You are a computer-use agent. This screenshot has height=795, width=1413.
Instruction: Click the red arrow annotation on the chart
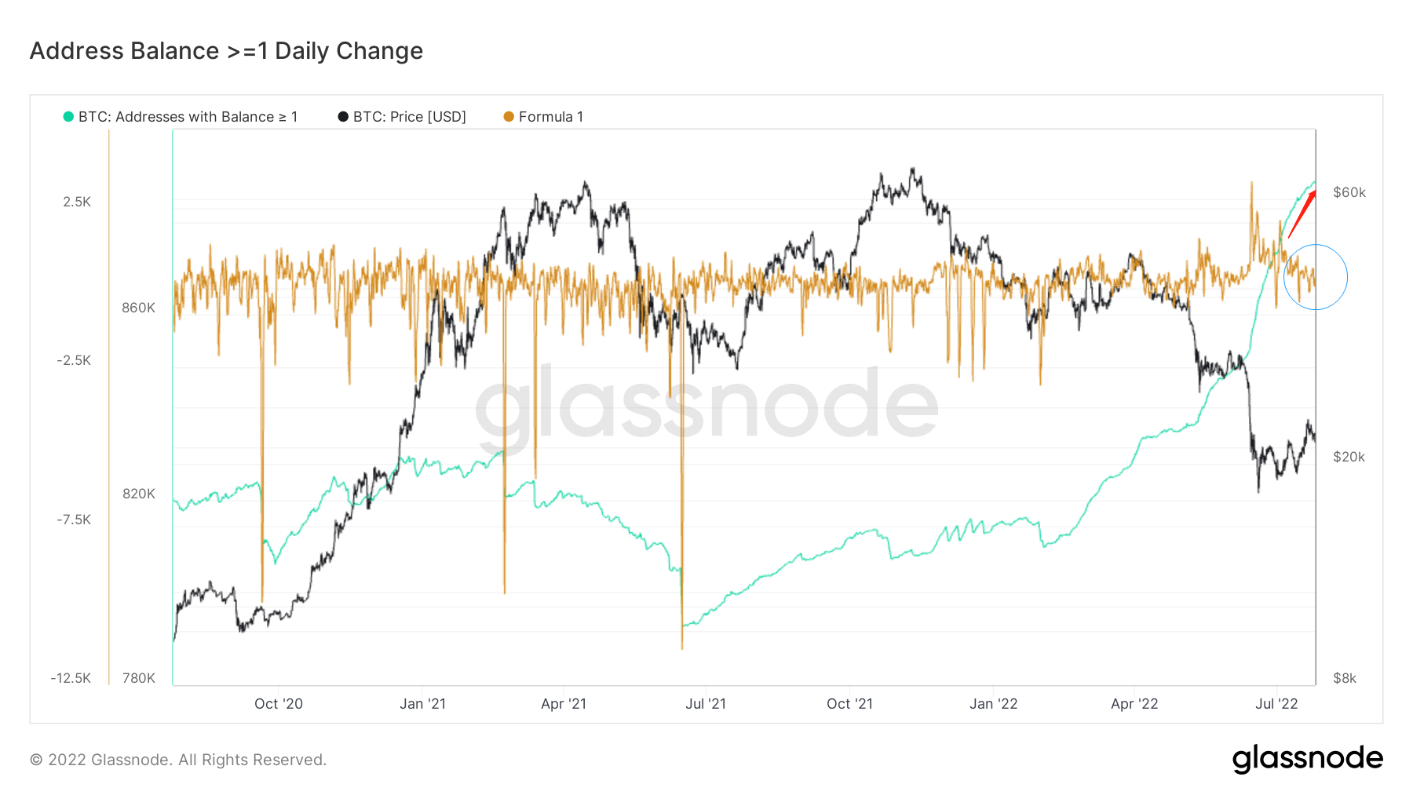click(x=1302, y=213)
